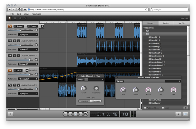
Task: Select the Highpass filter type button
Action: tap(96, 101)
